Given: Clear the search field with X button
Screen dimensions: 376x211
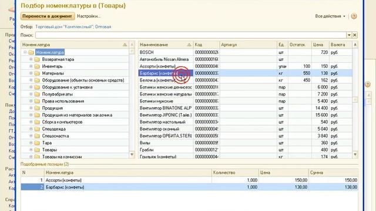Looking at the screenshot, I should [355, 35].
